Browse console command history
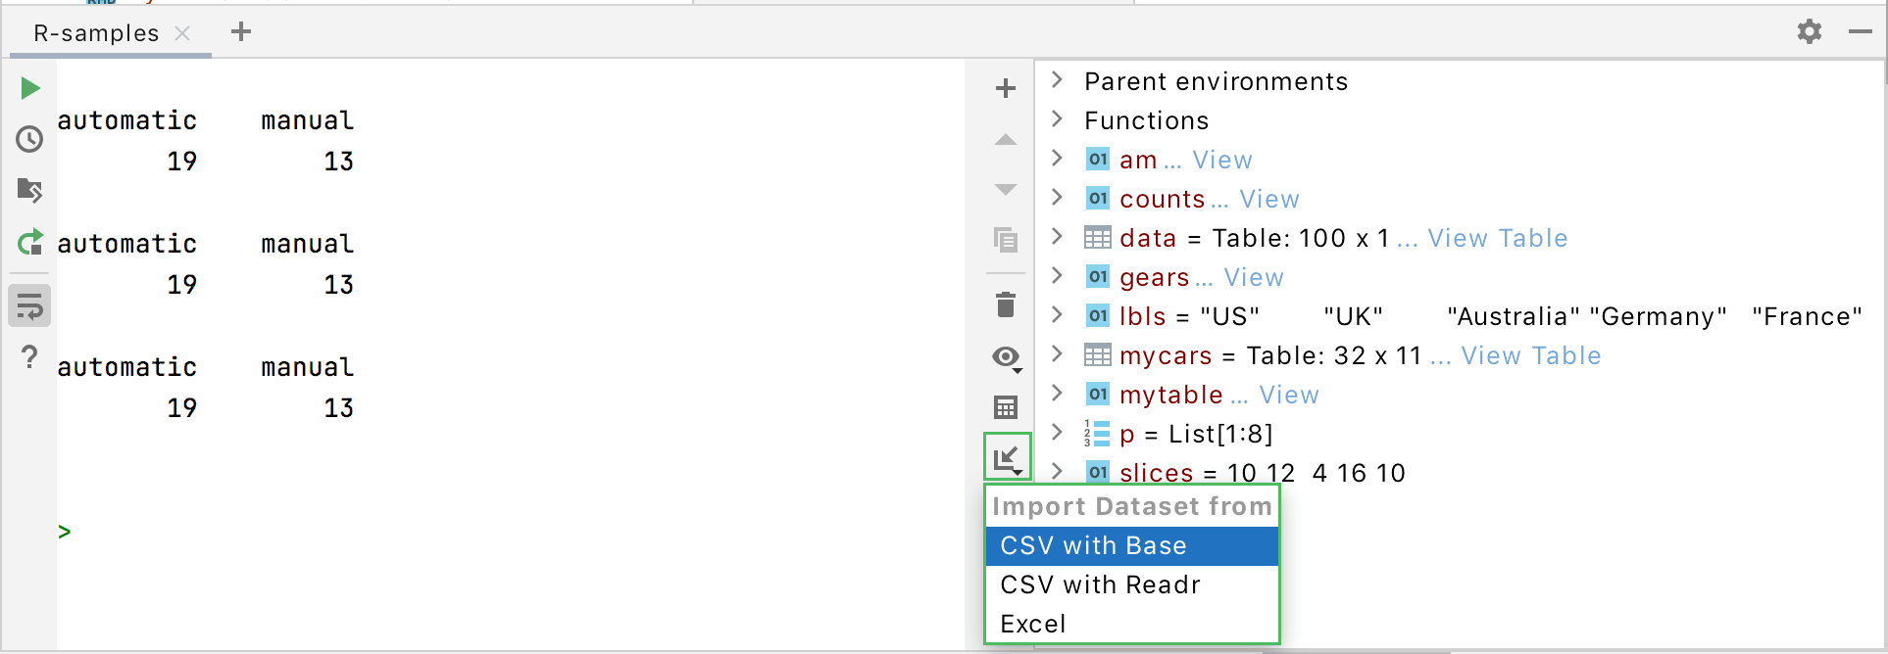Image resolution: width=1888 pixels, height=654 pixels. [x=29, y=139]
